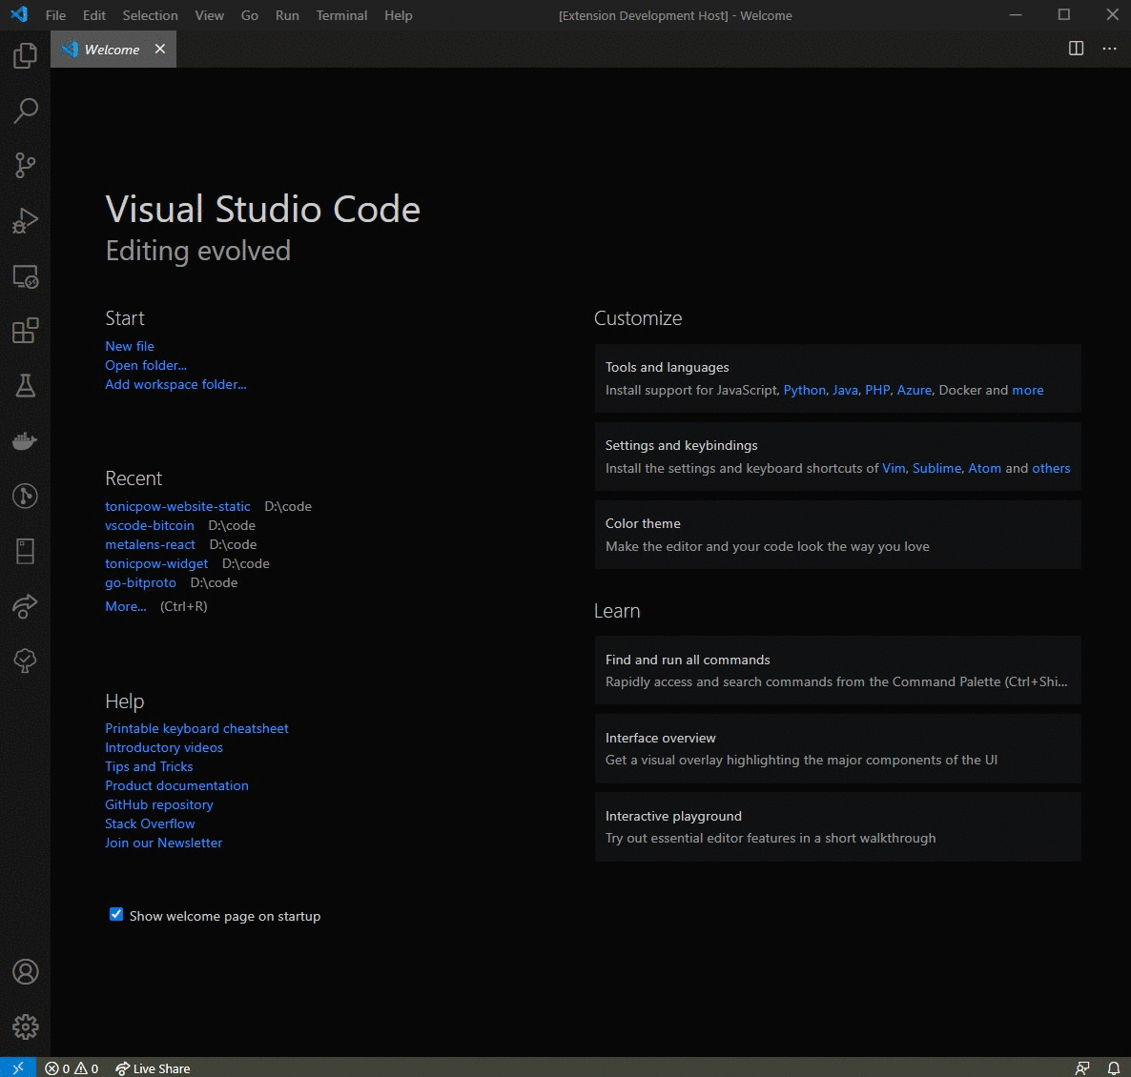Open the Go menu
The height and width of the screenshot is (1077, 1131).
tap(250, 15)
